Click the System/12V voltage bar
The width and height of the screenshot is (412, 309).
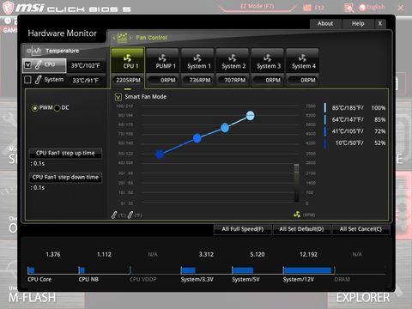[307, 270]
